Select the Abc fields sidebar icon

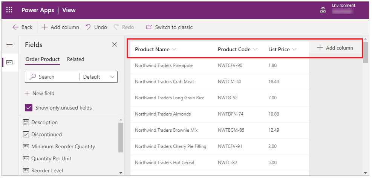pyautogui.click(x=9, y=62)
